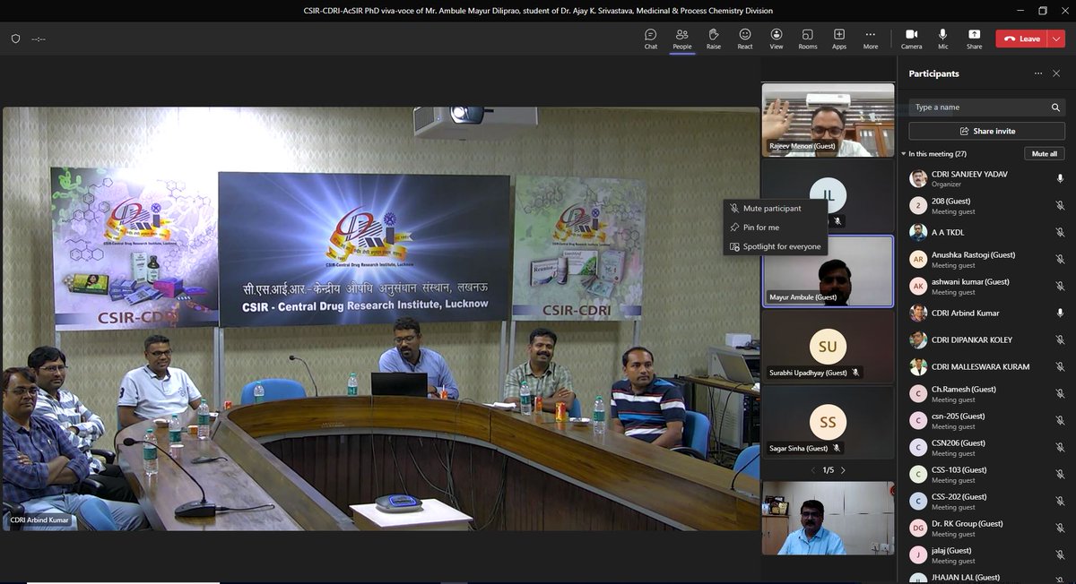The height and width of the screenshot is (584, 1076).
Task: Toggle mic for Dr. RK Group
Action: [x=1060, y=528]
